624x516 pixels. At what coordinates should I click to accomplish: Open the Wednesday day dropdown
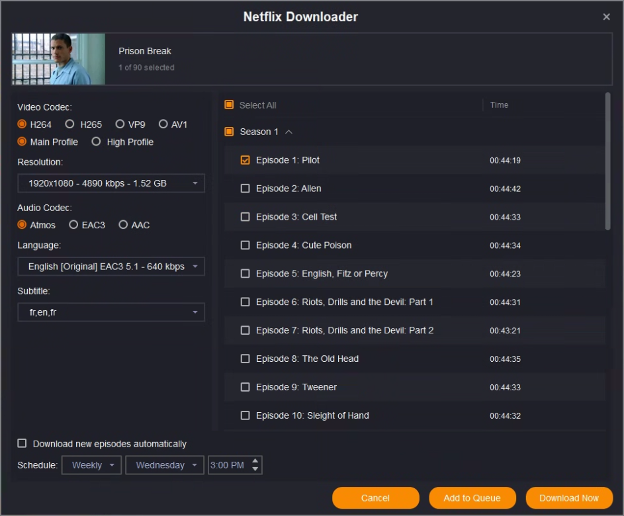(165, 465)
